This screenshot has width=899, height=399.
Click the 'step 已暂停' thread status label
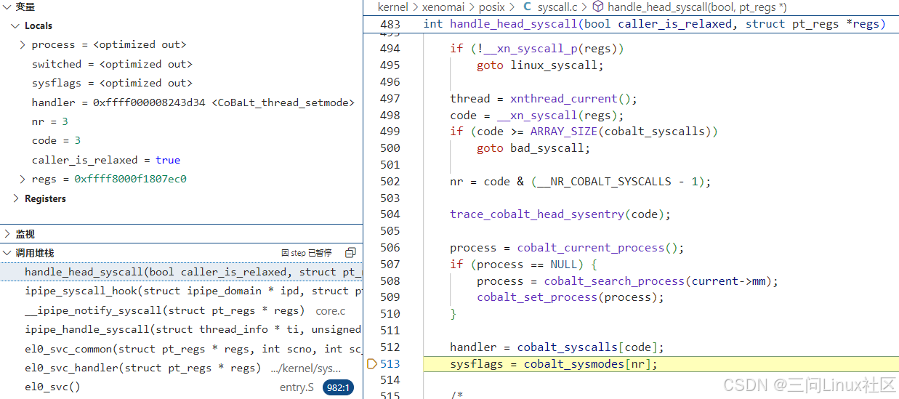click(307, 253)
